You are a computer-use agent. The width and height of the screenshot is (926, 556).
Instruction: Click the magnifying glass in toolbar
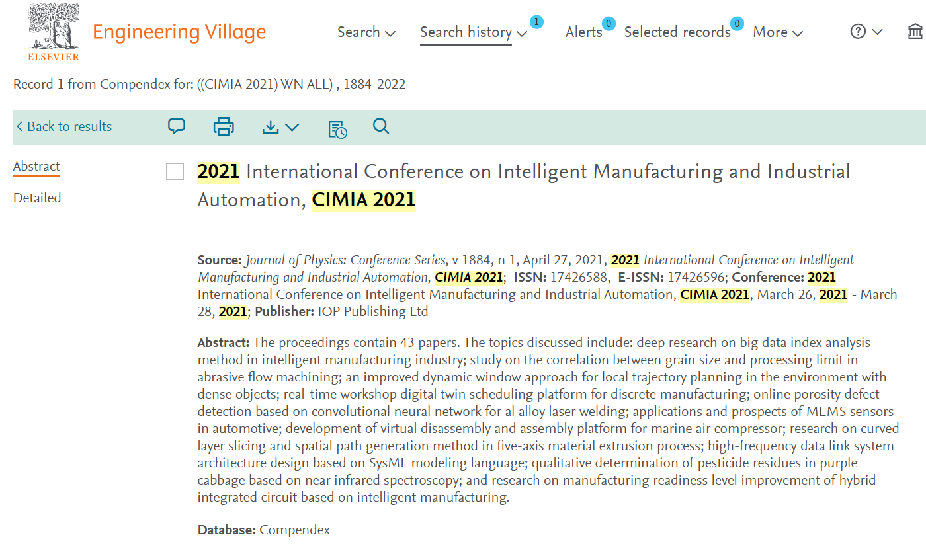tap(381, 126)
